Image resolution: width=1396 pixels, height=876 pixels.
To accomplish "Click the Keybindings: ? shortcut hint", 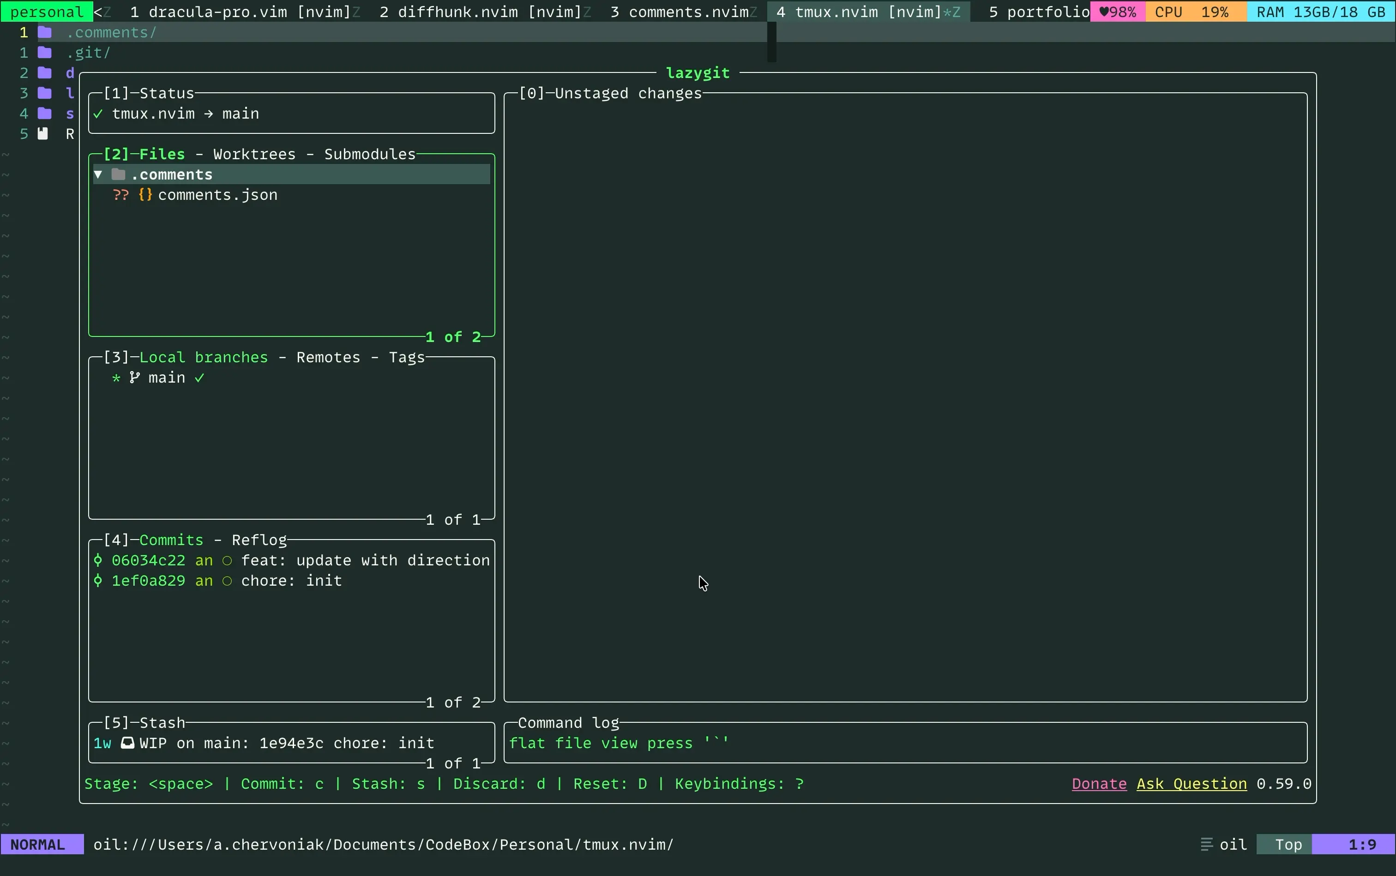I will click(x=740, y=784).
